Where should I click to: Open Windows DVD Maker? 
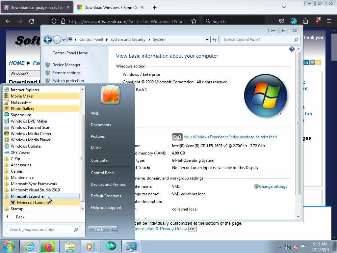coord(42,121)
